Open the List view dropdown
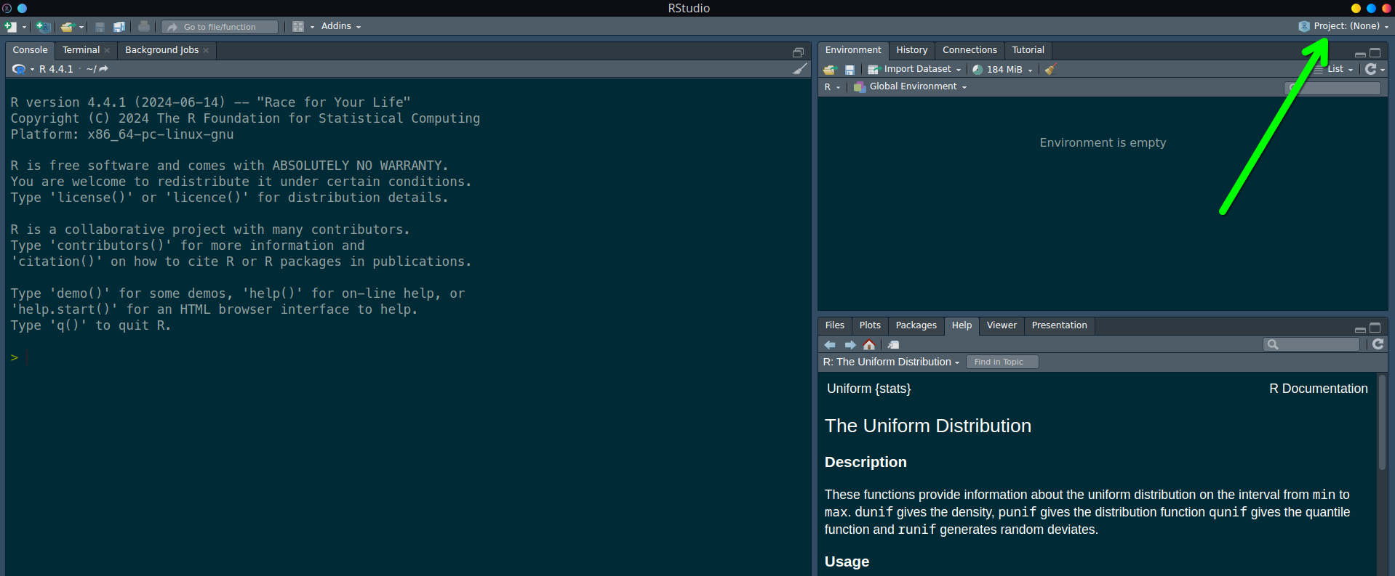1395x576 pixels. (x=1335, y=69)
